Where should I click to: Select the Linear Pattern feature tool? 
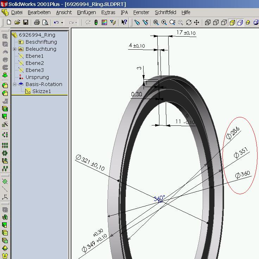click(x=5, y=145)
